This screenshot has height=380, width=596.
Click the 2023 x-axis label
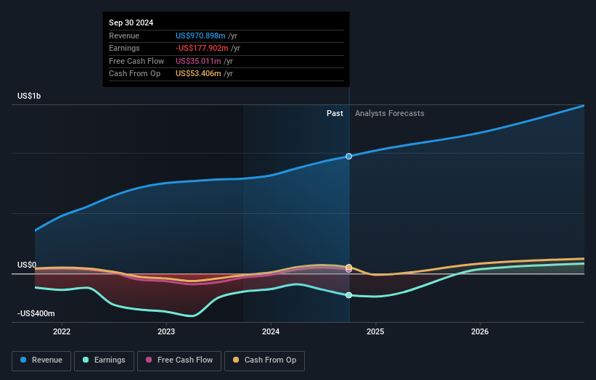pos(166,332)
